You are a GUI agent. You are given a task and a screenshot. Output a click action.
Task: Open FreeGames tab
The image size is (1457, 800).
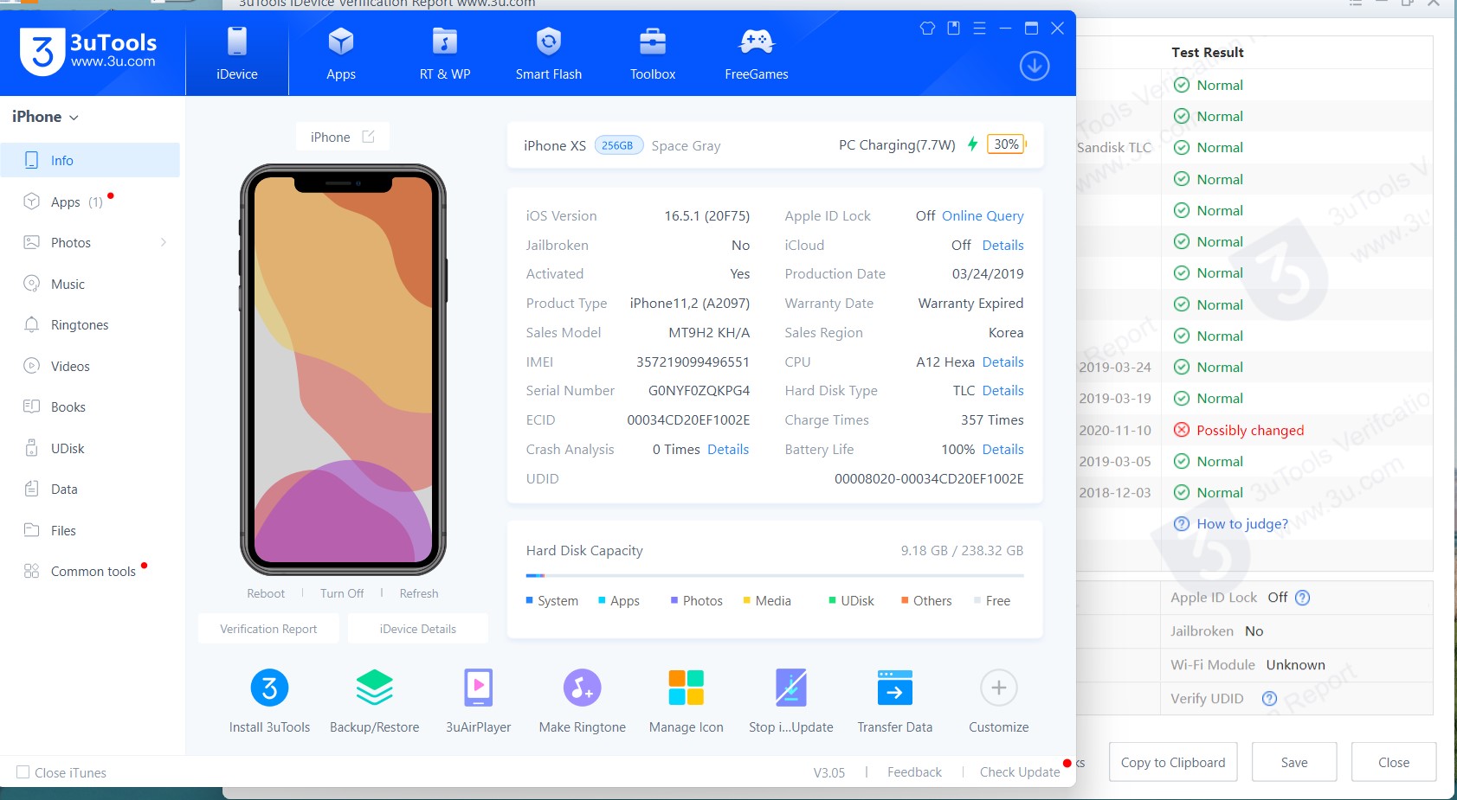757,54
